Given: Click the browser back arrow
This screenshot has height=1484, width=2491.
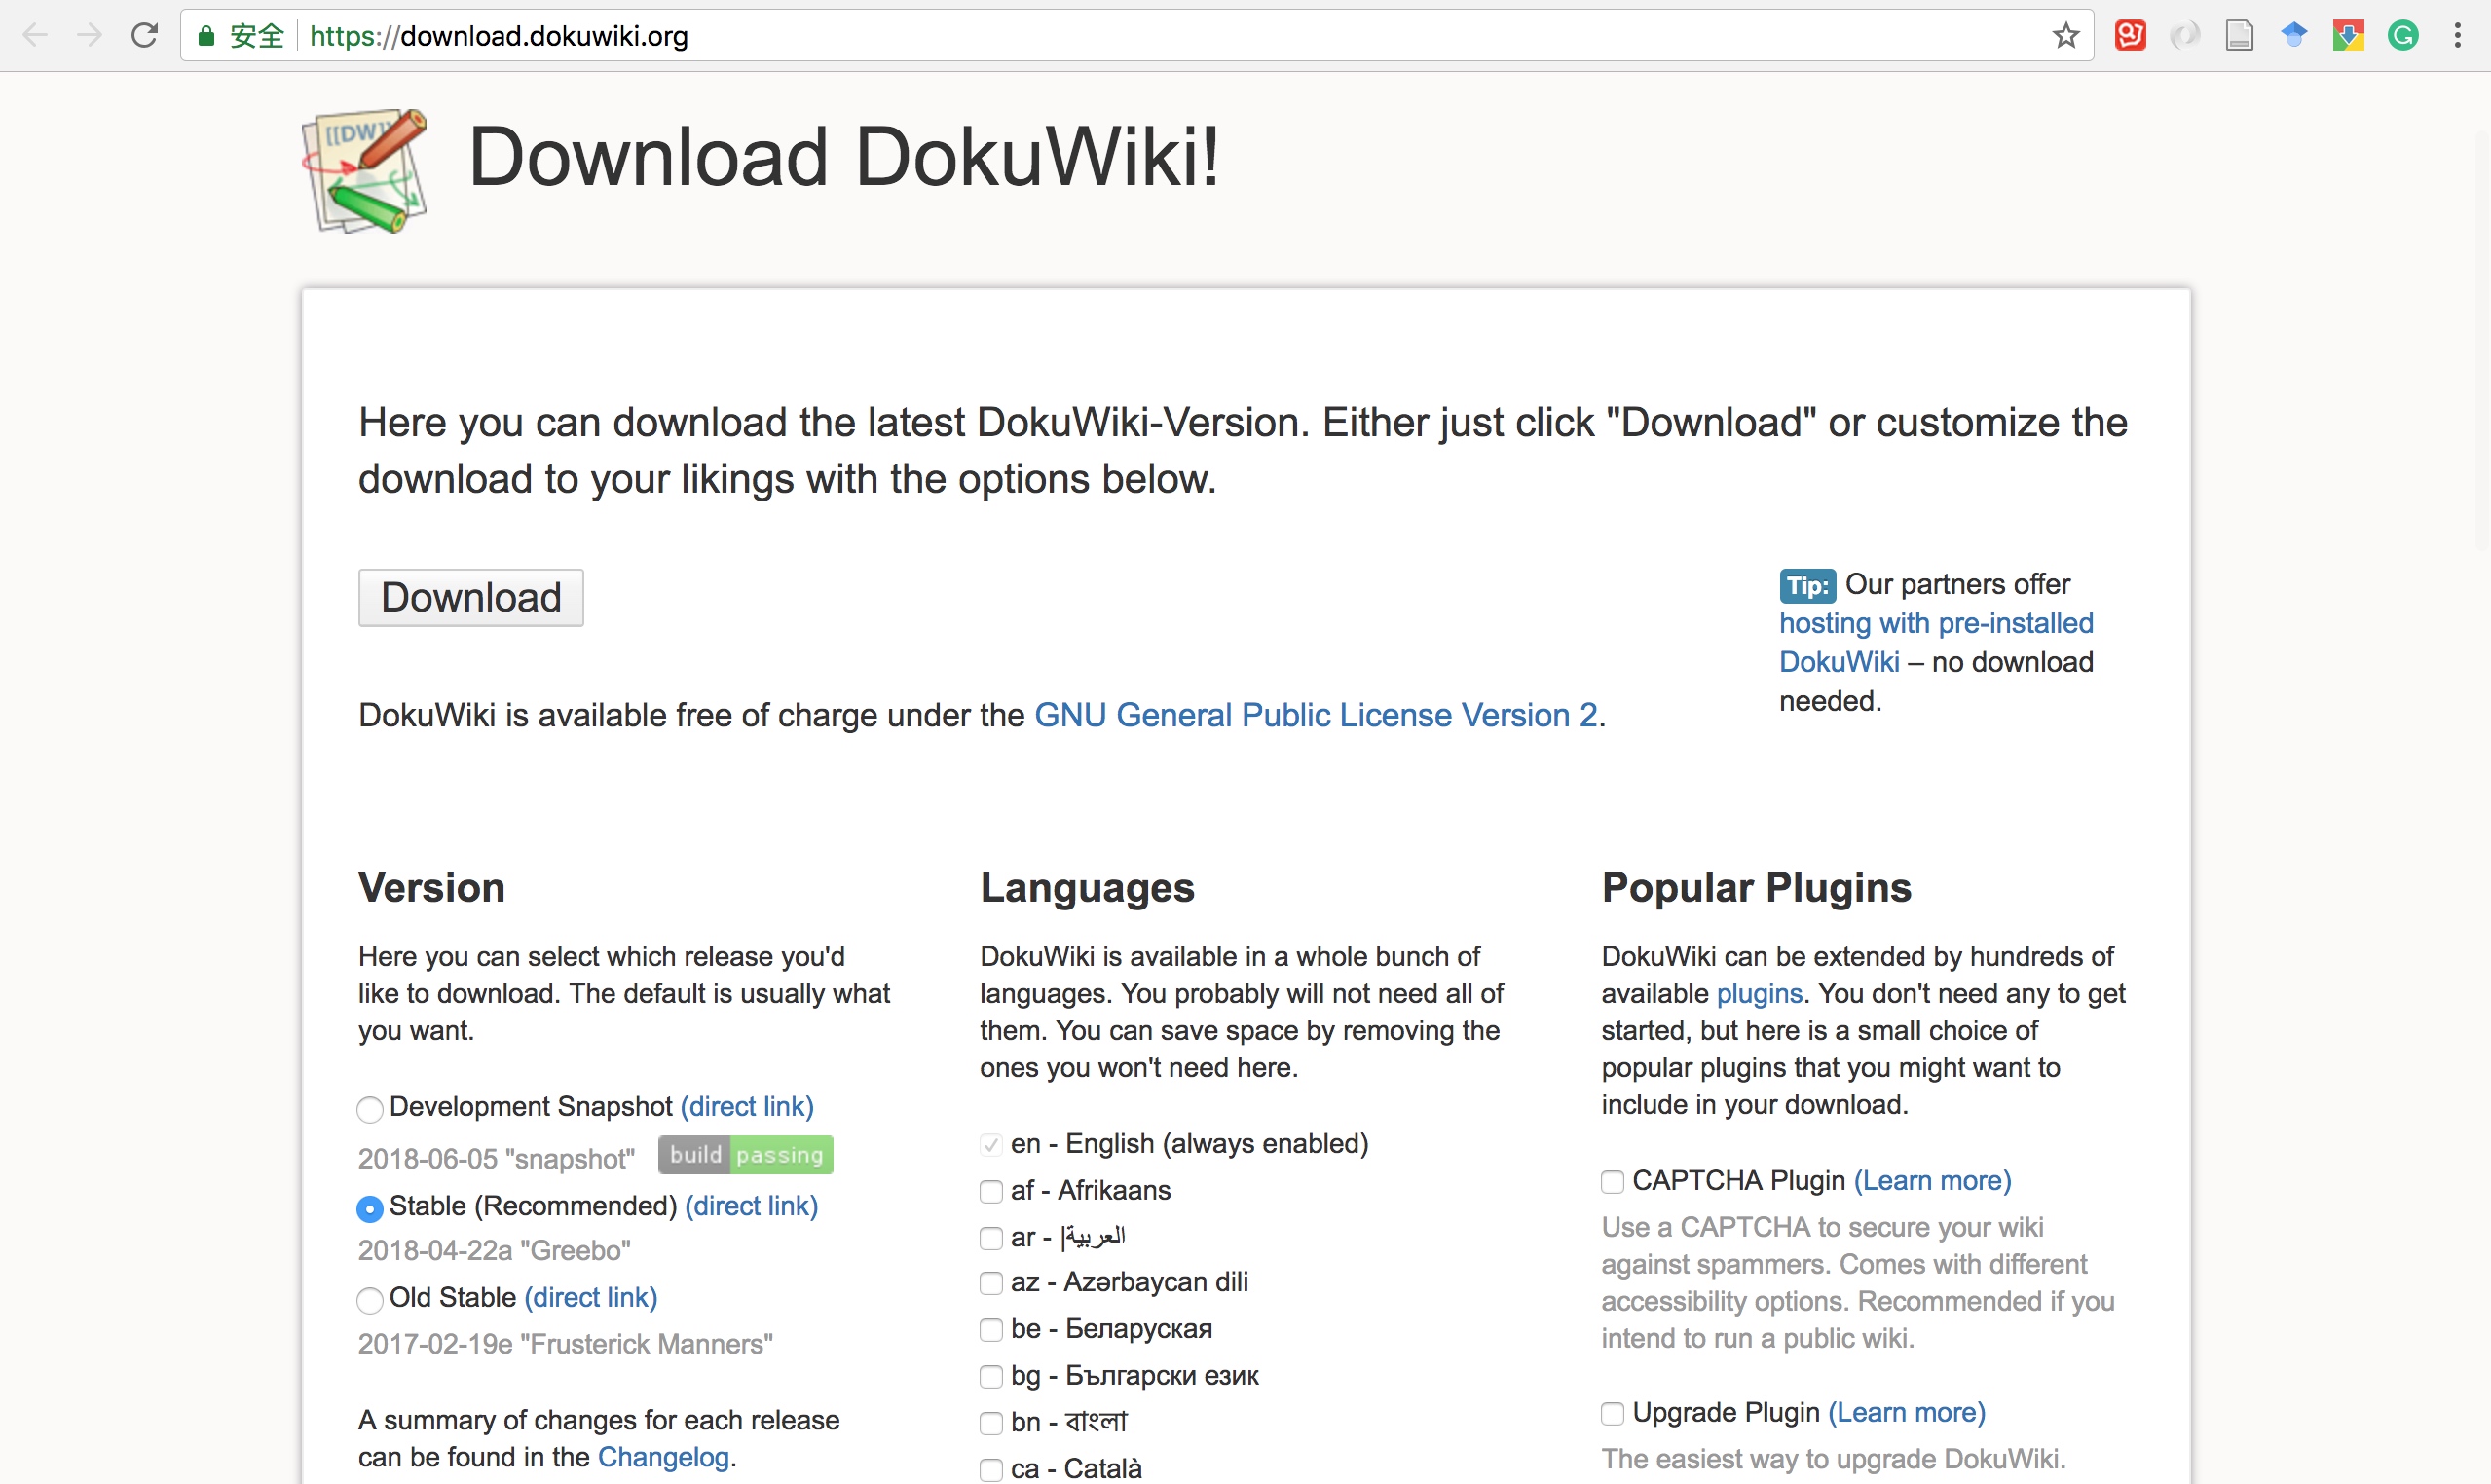Looking at the screenshot, I should pyautogui.click(x=35, y=36).
